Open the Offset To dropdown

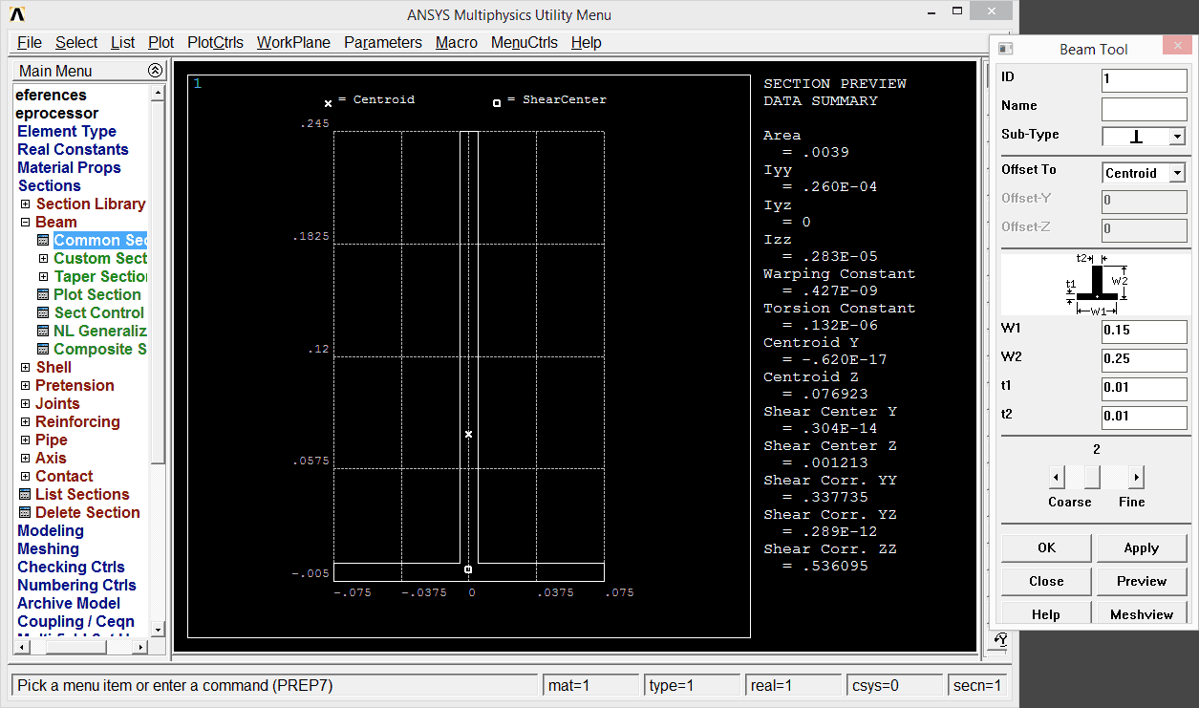pos(1177,173)
